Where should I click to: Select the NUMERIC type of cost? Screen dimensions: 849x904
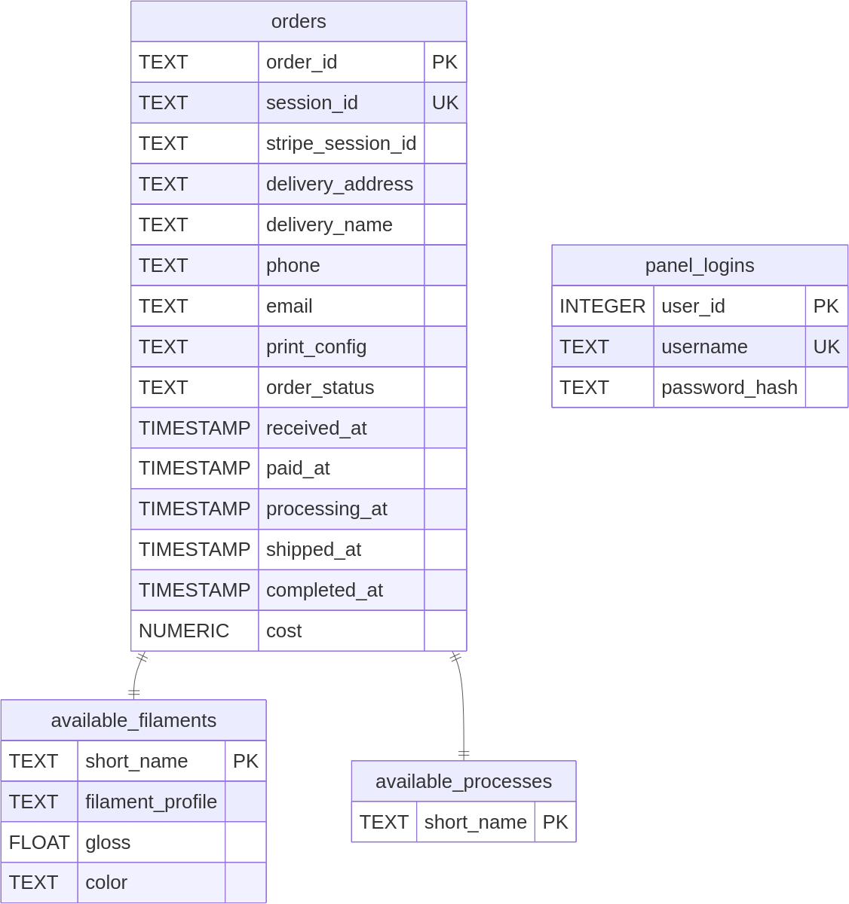[184, 631]
